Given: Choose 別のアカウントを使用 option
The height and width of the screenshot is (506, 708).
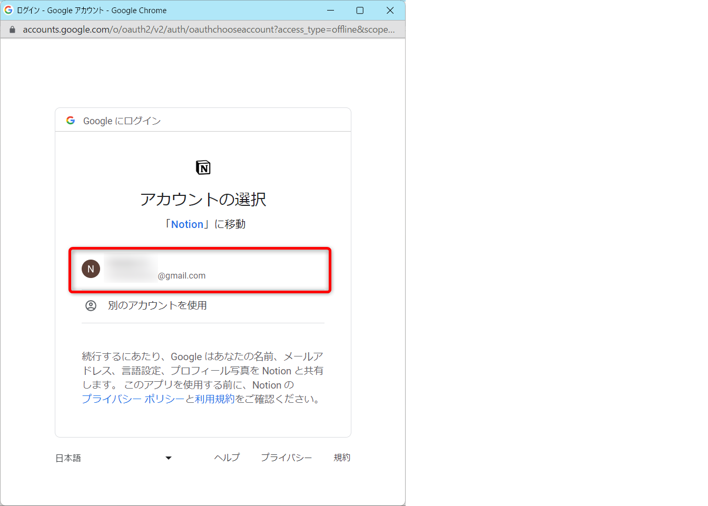Looking at the screenshot, I should (x=157, y=305).
